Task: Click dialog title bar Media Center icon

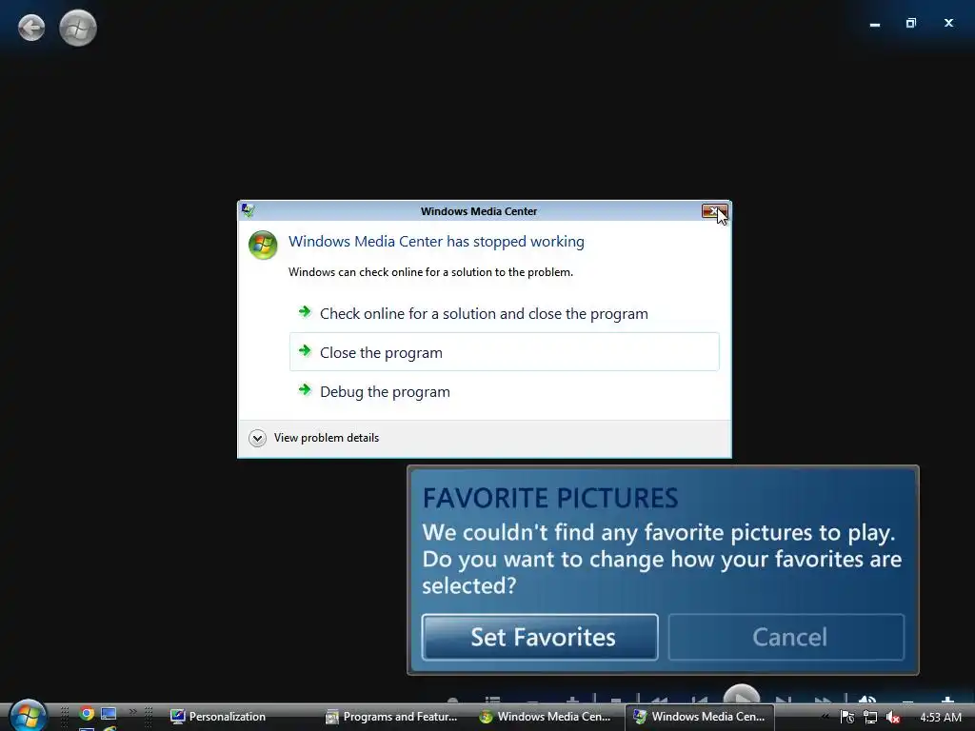Action: 249,210
